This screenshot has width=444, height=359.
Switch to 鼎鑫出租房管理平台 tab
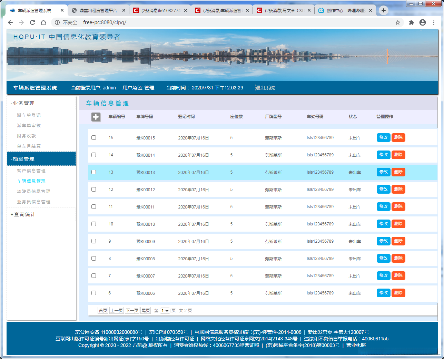[98, 10]
